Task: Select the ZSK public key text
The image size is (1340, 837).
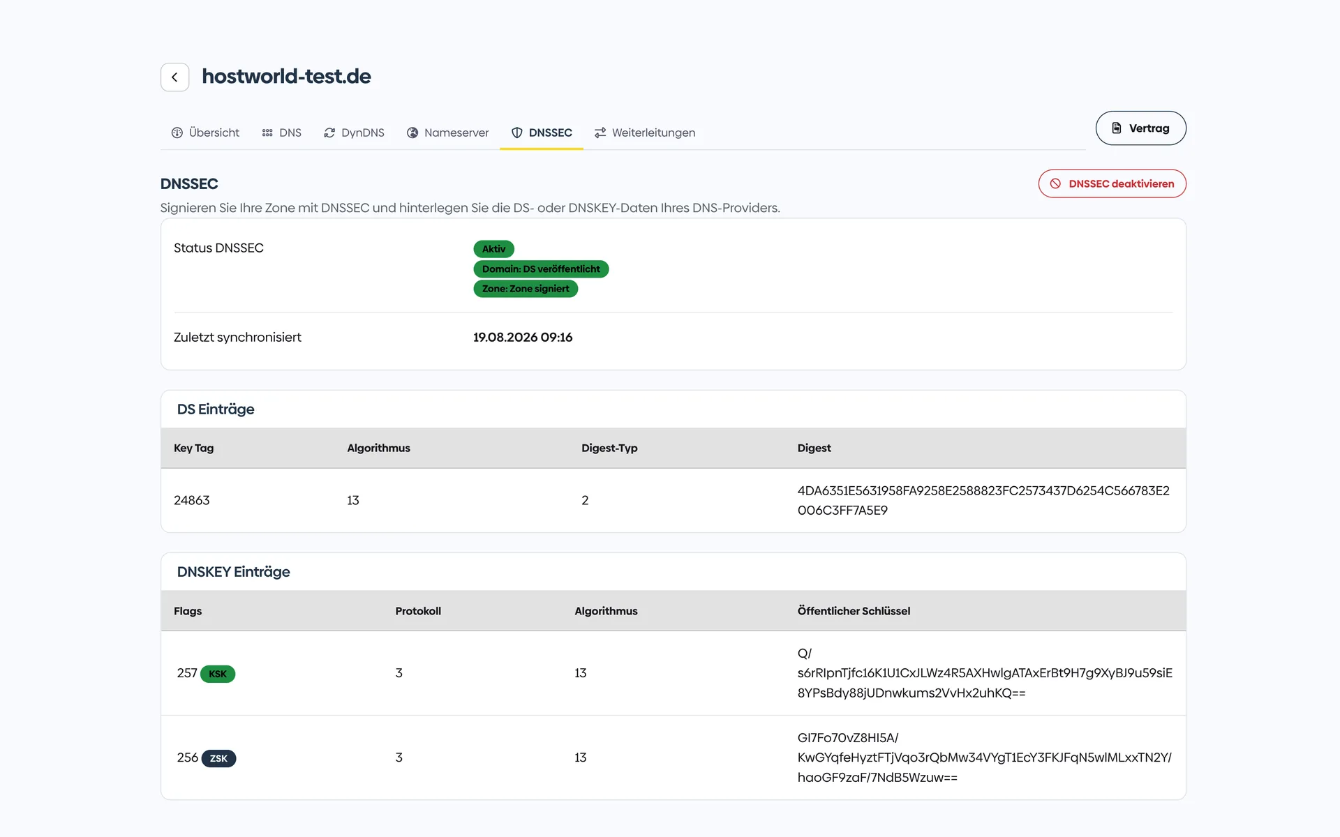Action: coord(985,757)
